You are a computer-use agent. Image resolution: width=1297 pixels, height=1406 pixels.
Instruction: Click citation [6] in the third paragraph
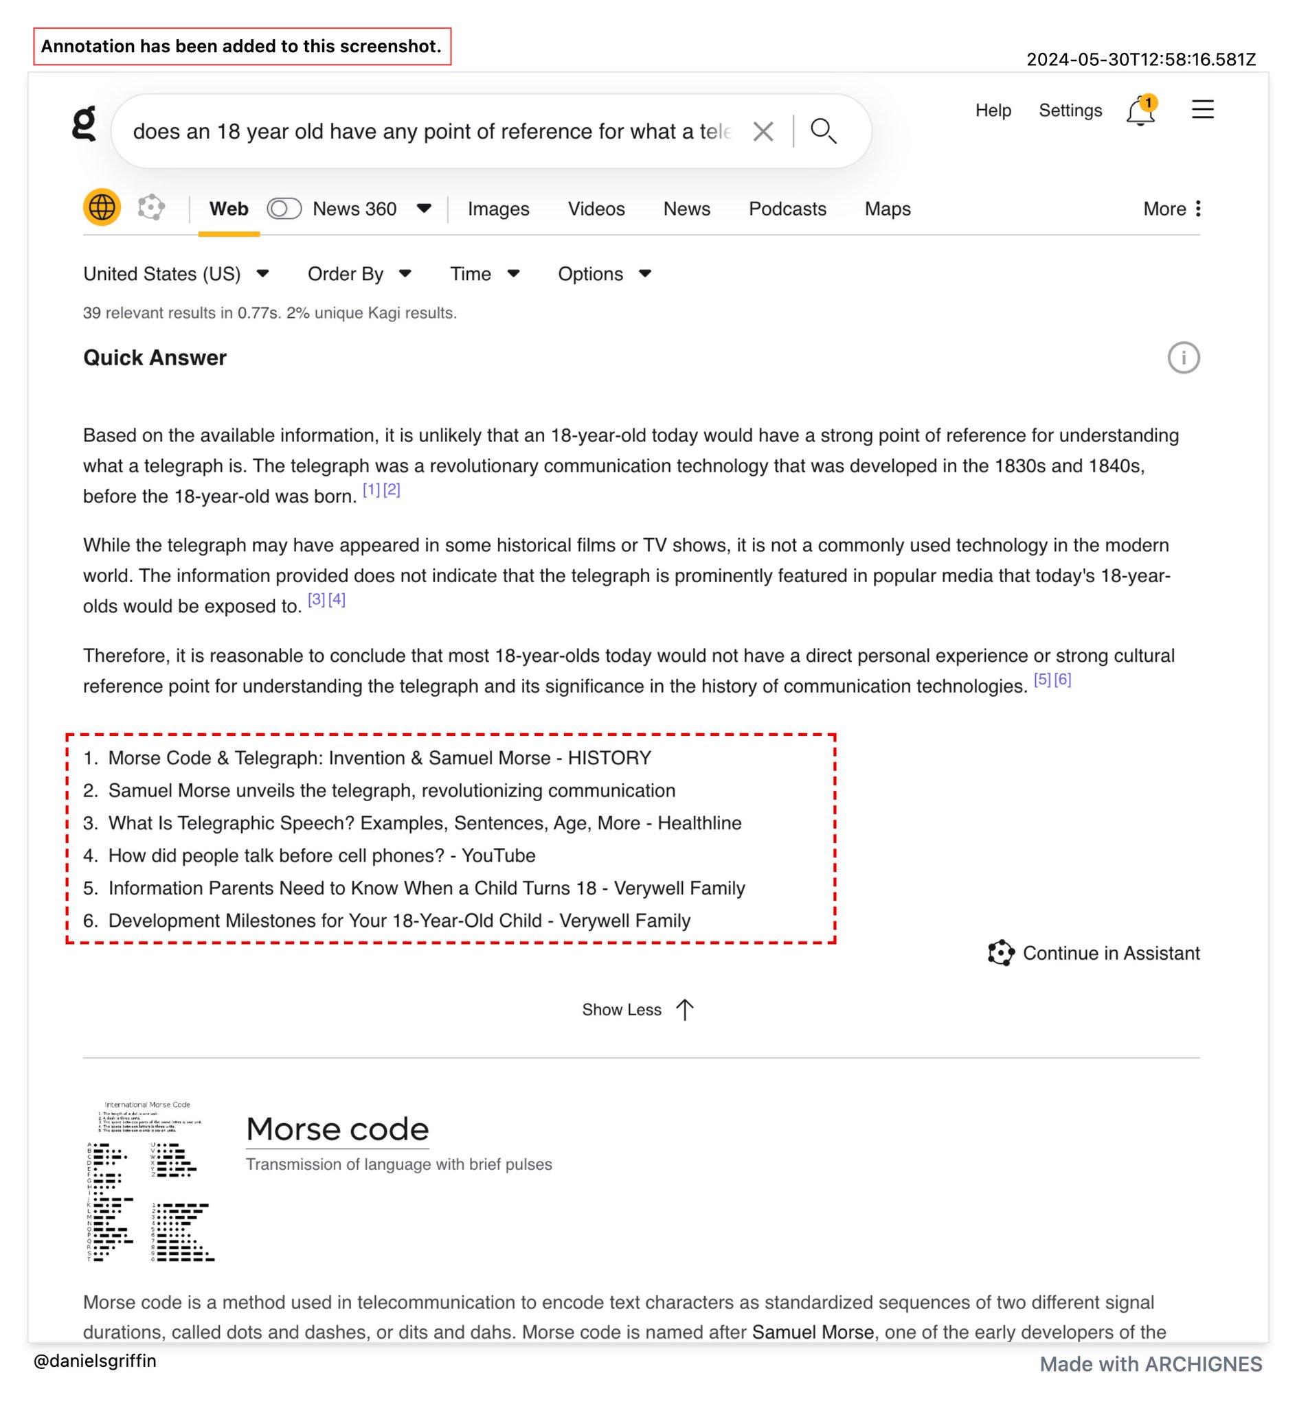point(1063,680)
